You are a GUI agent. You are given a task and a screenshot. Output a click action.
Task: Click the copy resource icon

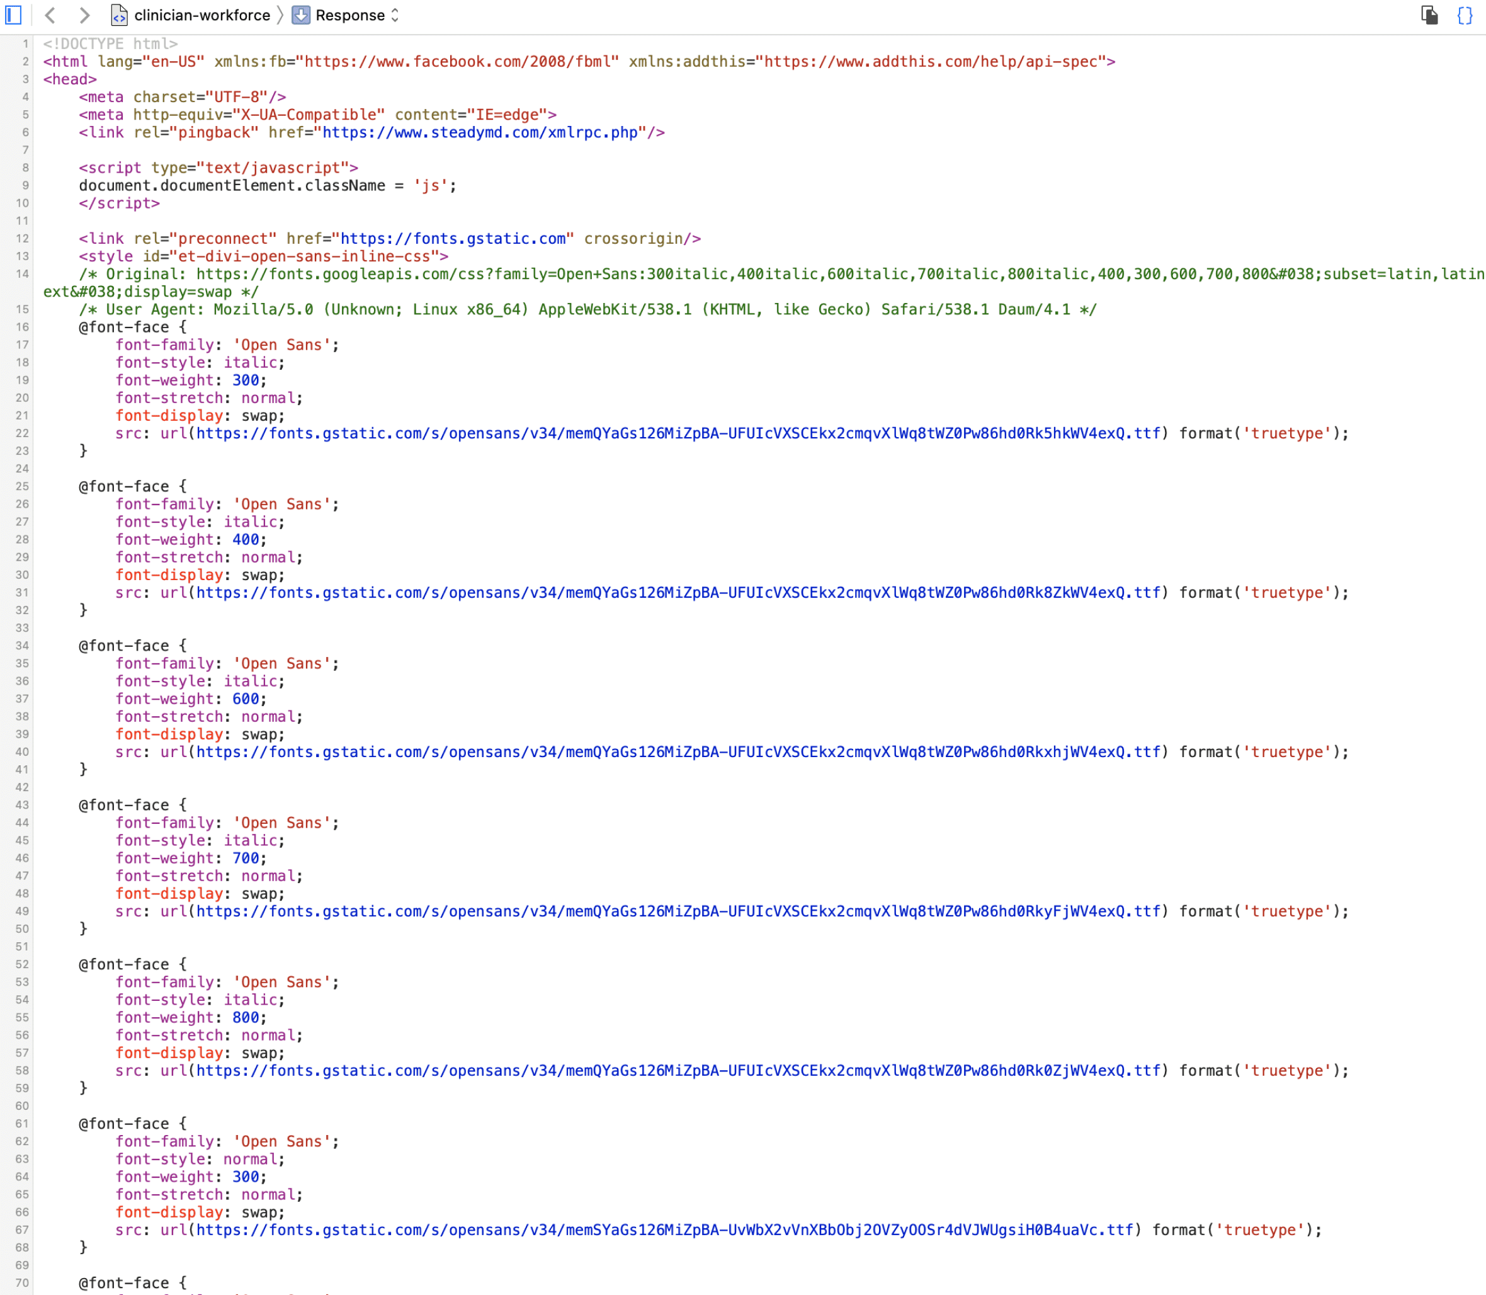1429,15
